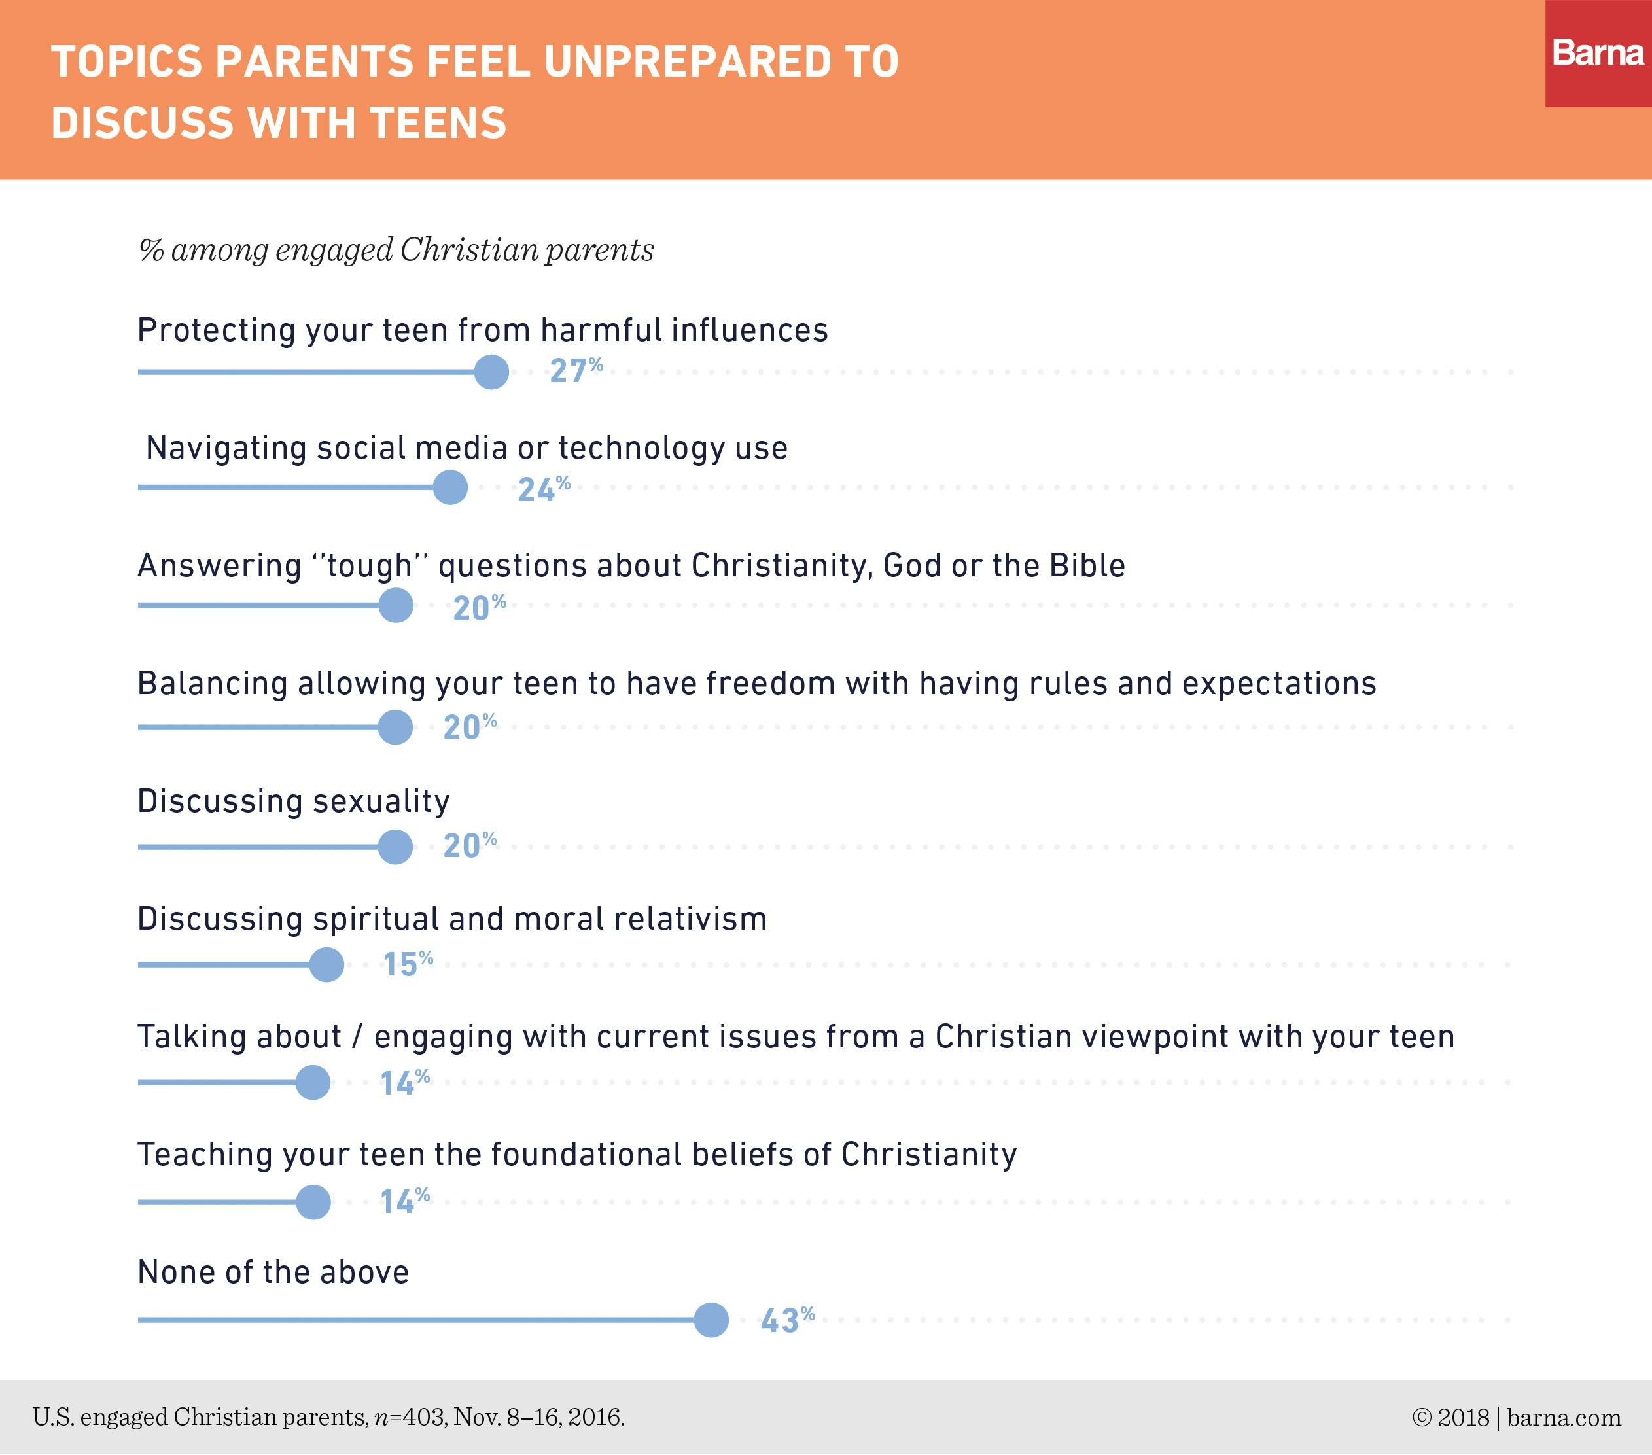1652x1455 pixels.
Task: Click the dot under Balancing freedom row
Action: coord(395,727)
